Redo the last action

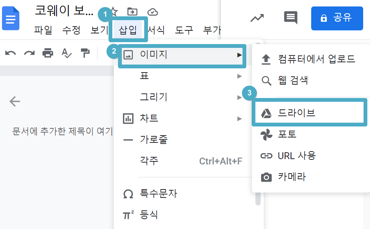[x=29, y=53]
